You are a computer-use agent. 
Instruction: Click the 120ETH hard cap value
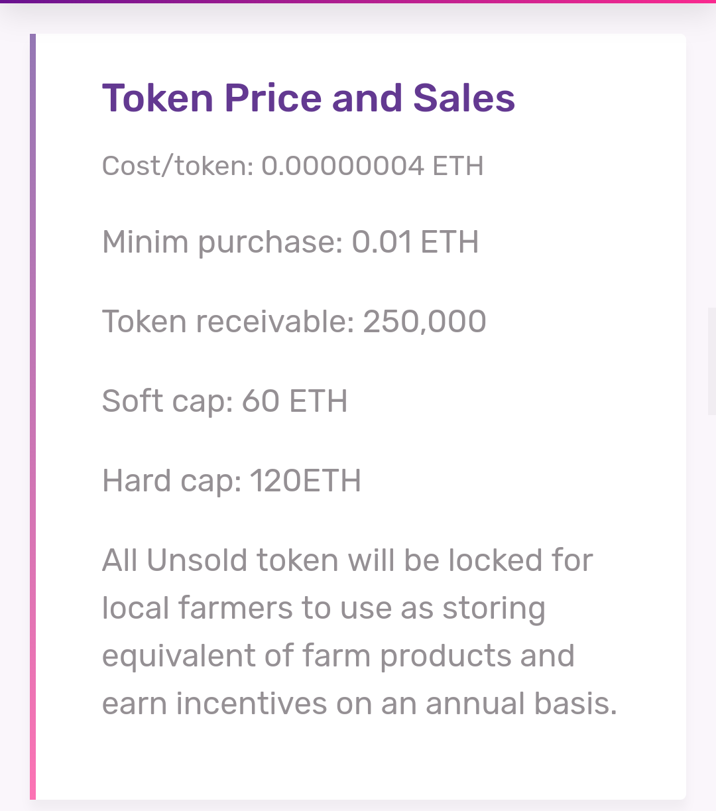(306, 481)
